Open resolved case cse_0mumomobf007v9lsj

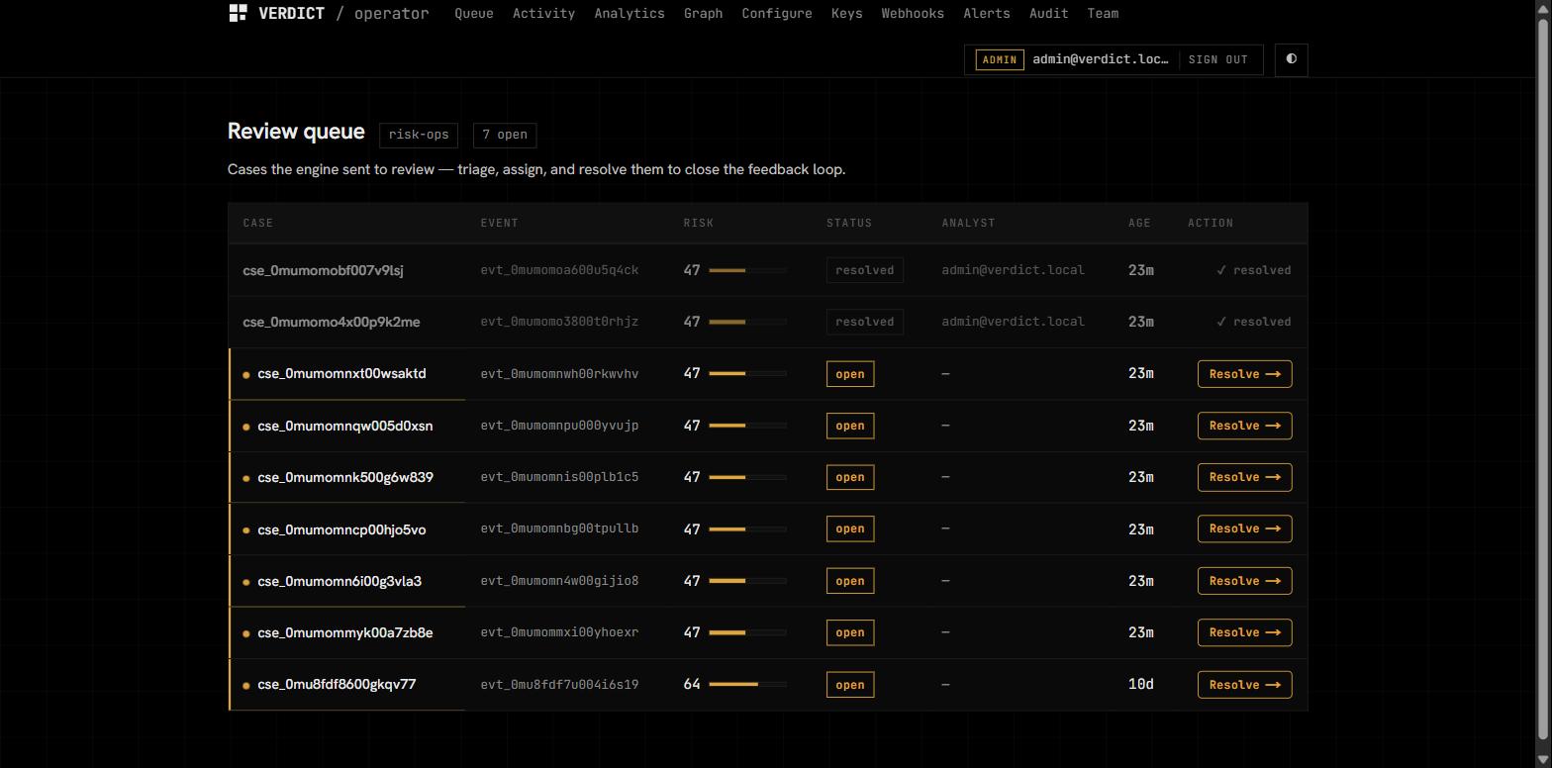pyautogui.click(x=323, y=270)
